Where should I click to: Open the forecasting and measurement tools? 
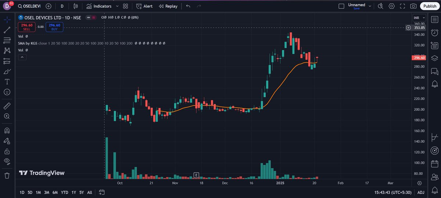7,61
